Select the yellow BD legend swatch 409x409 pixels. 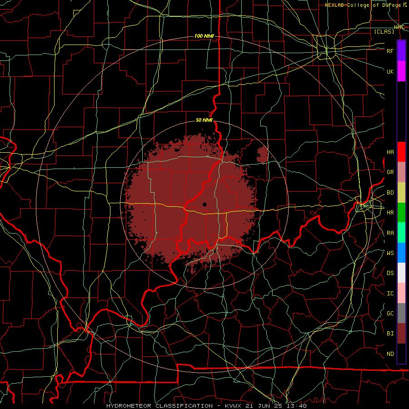pyautogui.click(x=401, y=192)
